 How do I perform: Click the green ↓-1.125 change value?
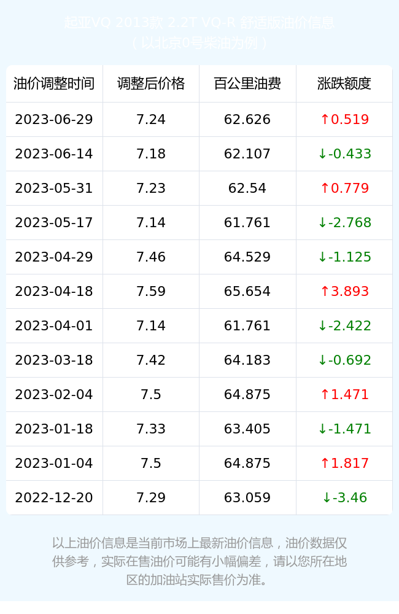tap(344, 257)
